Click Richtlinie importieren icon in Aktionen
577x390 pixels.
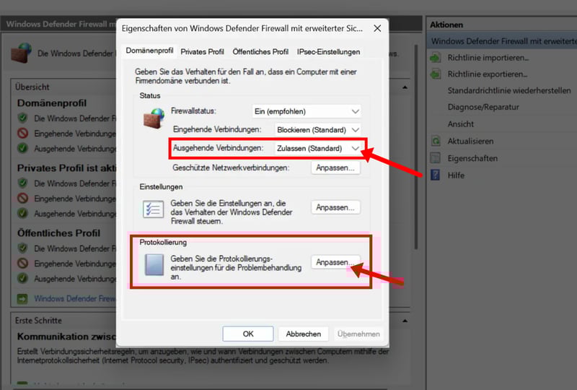click(436, 58)
